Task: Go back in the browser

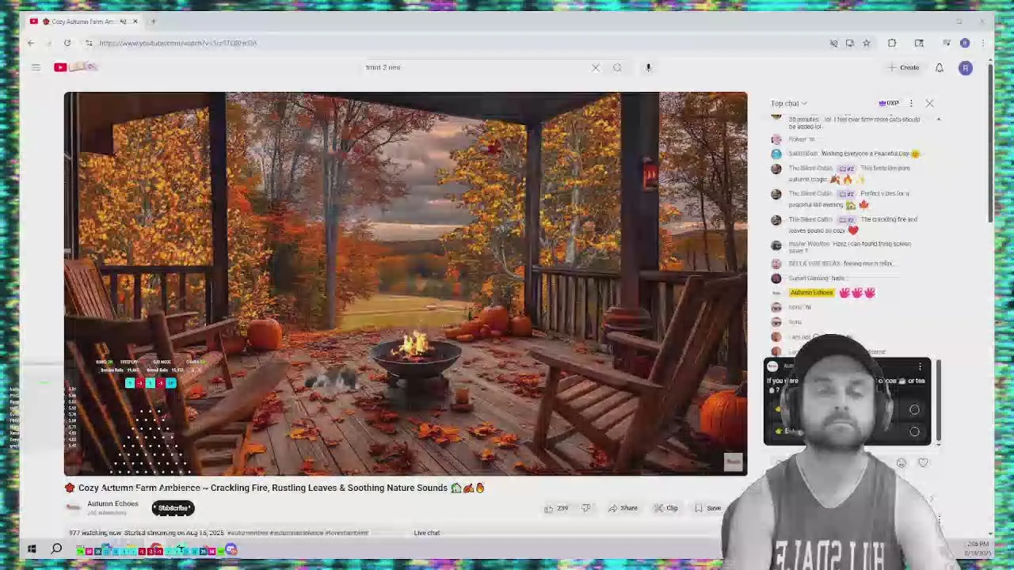Action: point(30,43)
